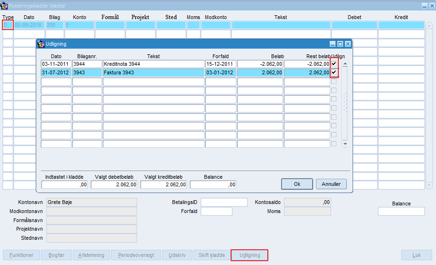The width and height of the screenshot is (436, 265).
Task: Click scroll down arrow of Posteringskladde grid
Action: [x=429, y=185]
